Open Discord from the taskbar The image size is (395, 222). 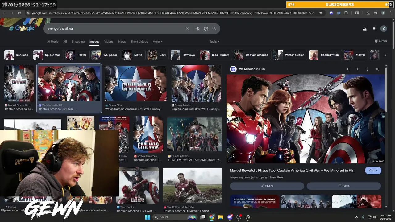click(x=230, y=217)
